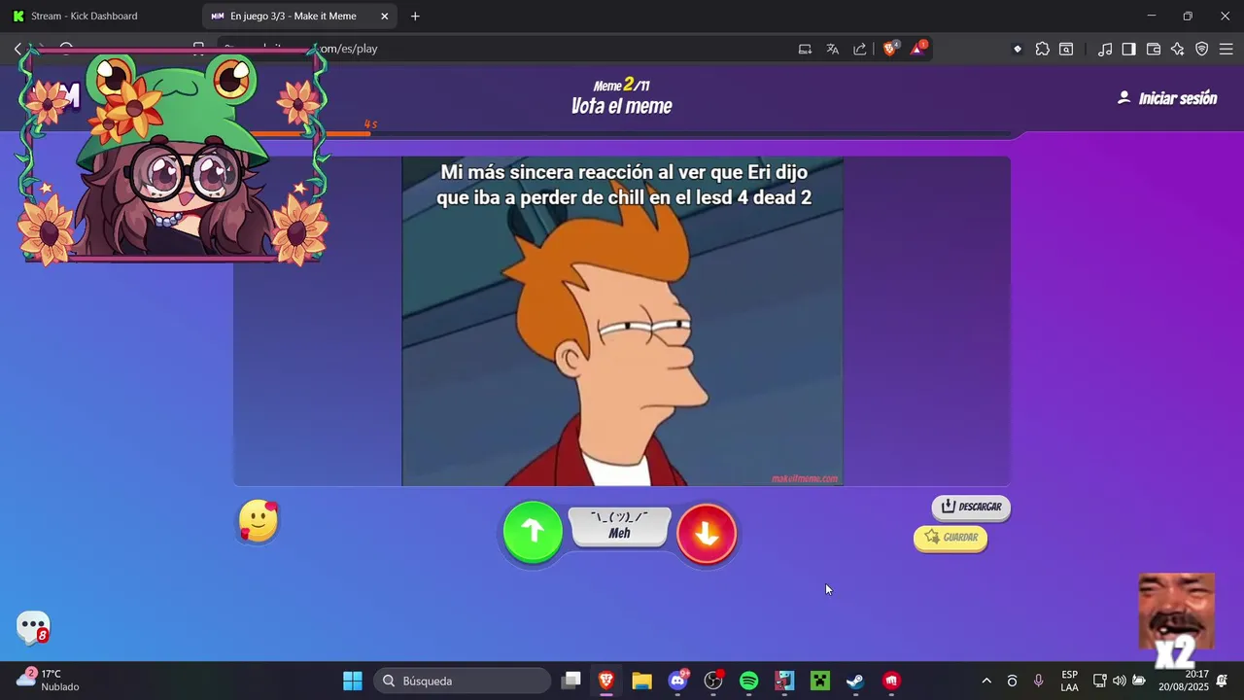Viewport: 1244px width, 700px height.
Task: Click the tab search icon in toolbar
Action: point(1066,49)
